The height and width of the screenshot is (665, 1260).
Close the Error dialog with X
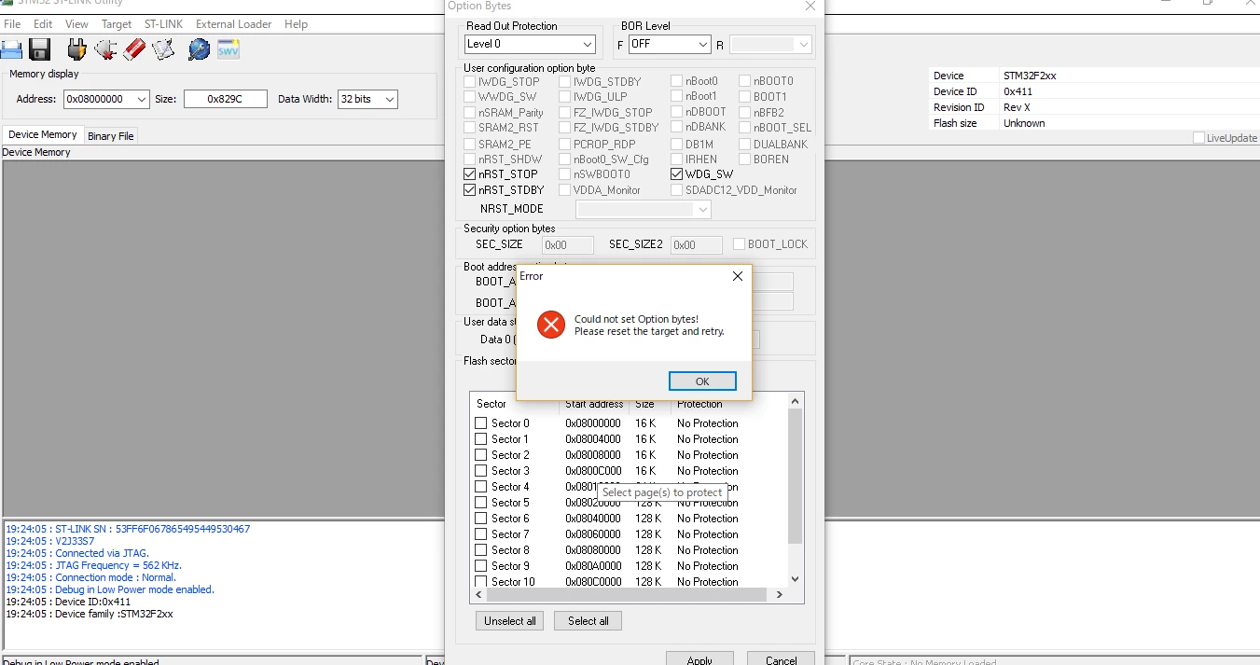click(x=737, y=276)
